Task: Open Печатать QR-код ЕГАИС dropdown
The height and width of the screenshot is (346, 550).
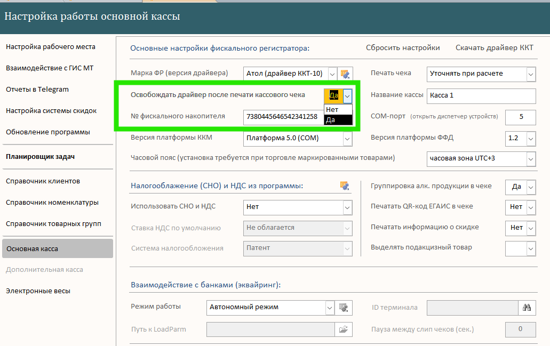Action: pos(531,207)
